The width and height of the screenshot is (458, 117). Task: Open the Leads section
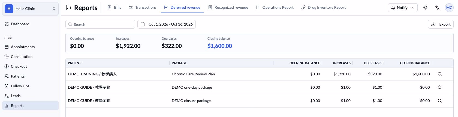[30, 96]
